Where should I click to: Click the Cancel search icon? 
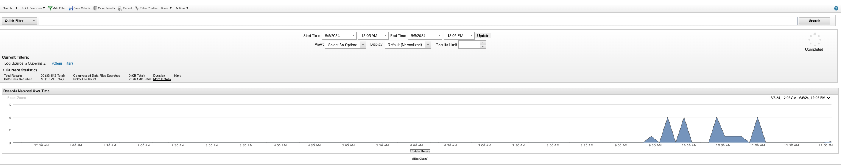(120, 8)
